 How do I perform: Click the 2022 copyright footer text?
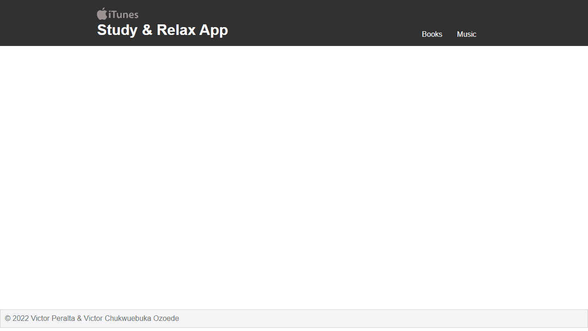pos(92,318)
